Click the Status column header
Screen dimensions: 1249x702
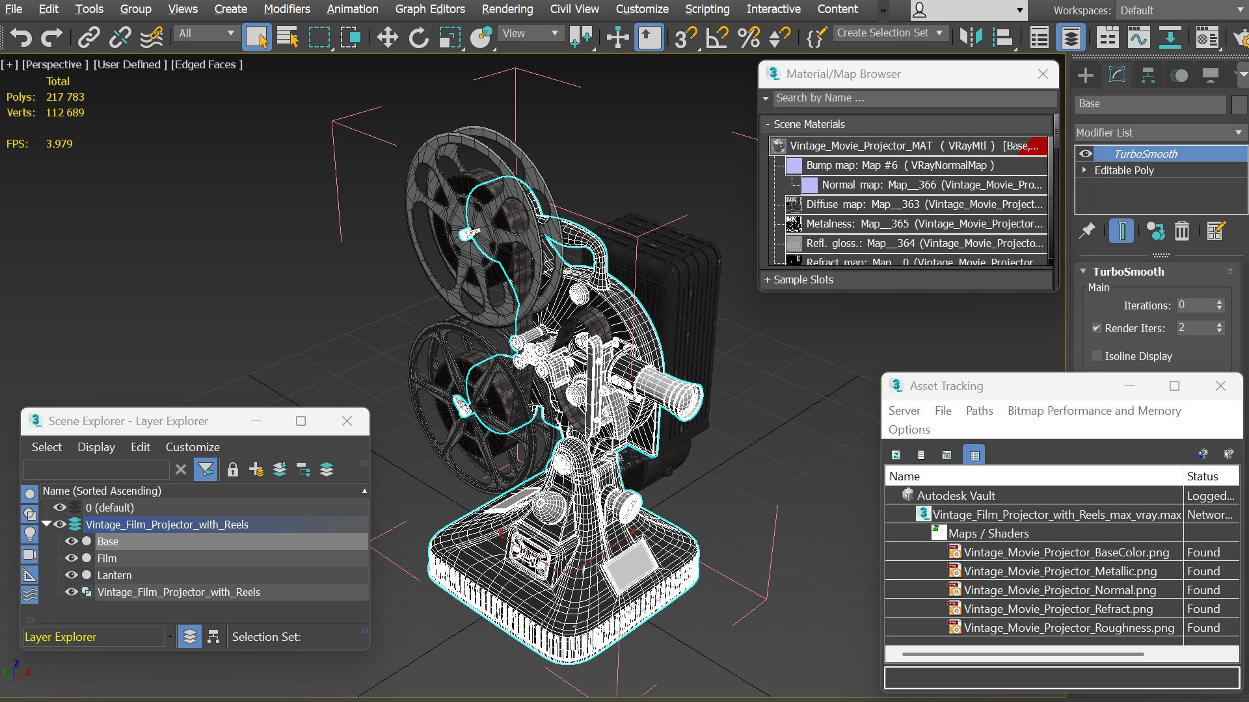click(x=1210, y=476)
